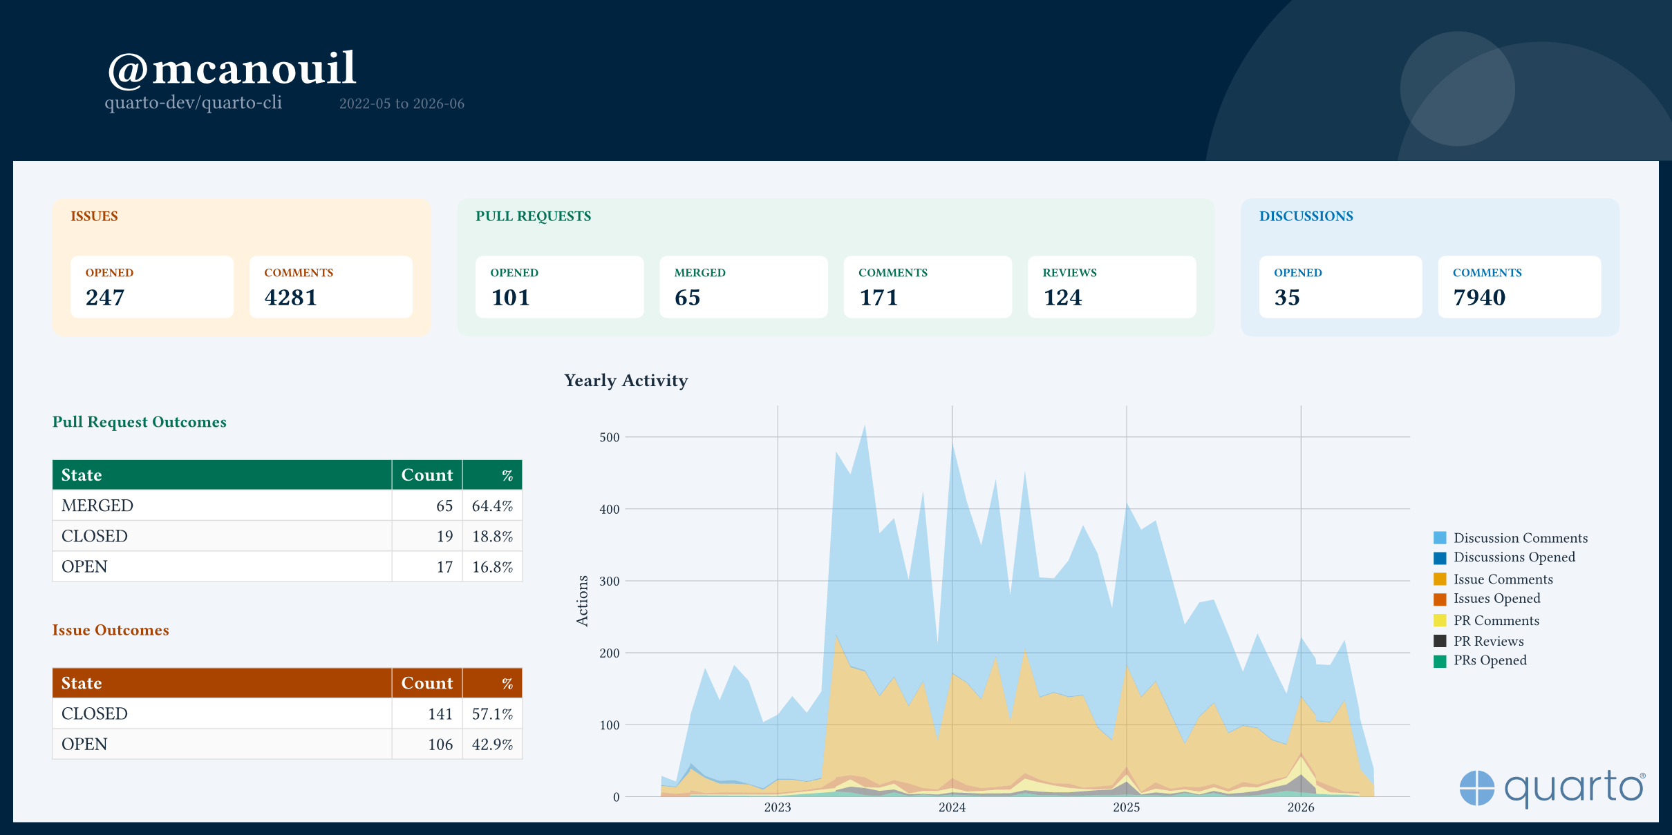Click the Quarto logo icon
This screenshot has height=835, width=1672.
click(1476, 788)
